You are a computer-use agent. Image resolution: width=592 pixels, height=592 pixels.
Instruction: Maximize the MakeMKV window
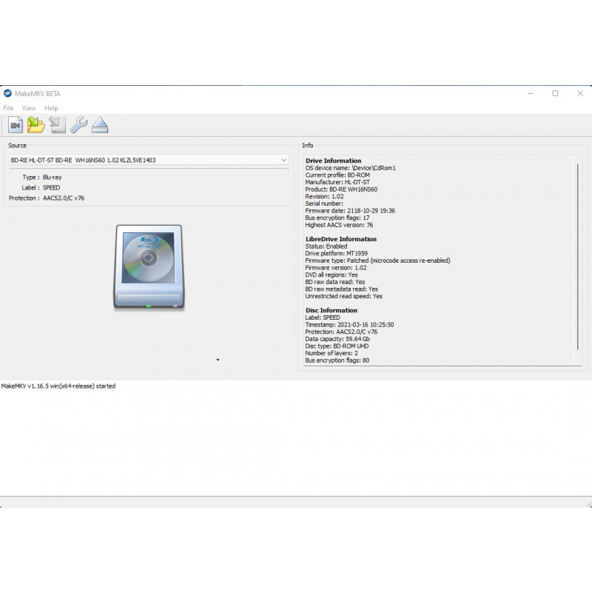pyautogui.click(x=555, y=93)
